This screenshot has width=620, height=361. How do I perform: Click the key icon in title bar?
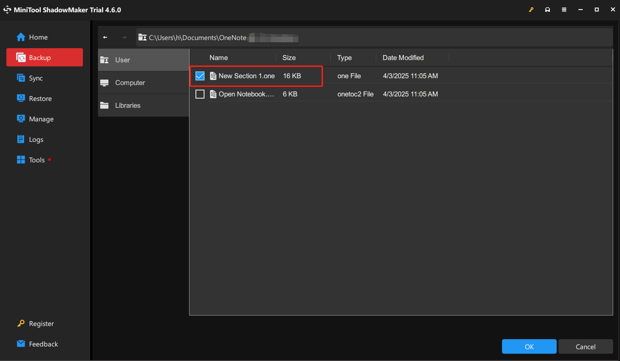click(x=531, y=10)
